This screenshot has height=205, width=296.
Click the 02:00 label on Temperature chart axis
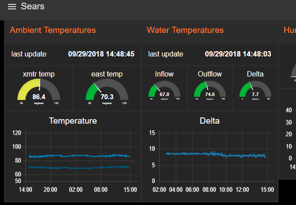coord(76,190)
